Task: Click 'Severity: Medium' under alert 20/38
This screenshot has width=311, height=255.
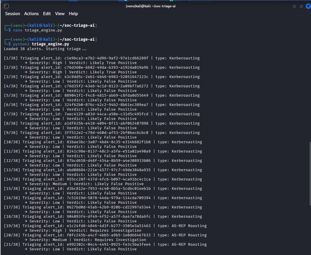Action: [x=48, y=240]
